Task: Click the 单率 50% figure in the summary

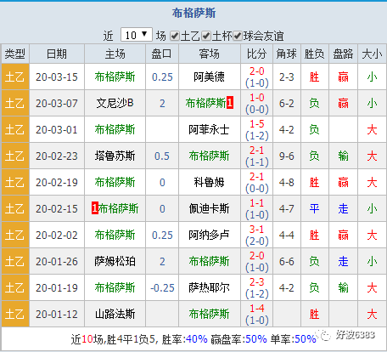Action: tap(306, 339)
